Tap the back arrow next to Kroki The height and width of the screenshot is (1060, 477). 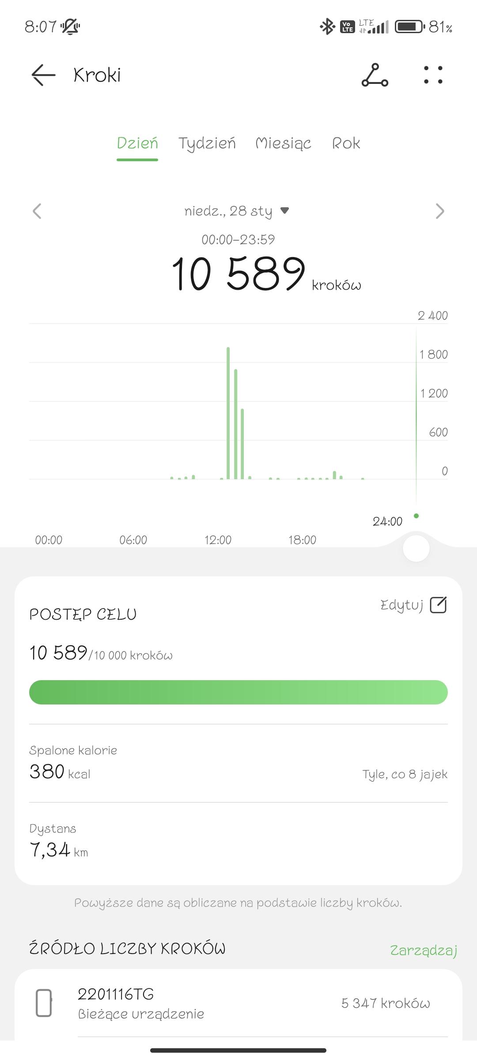coord(43,75)
